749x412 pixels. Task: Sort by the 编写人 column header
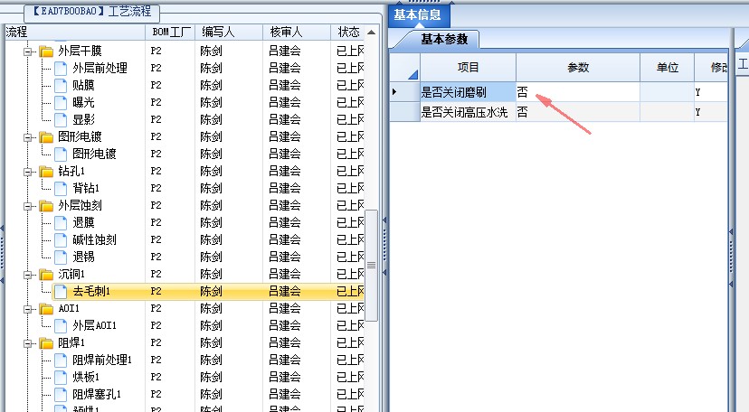click(229, 32)
